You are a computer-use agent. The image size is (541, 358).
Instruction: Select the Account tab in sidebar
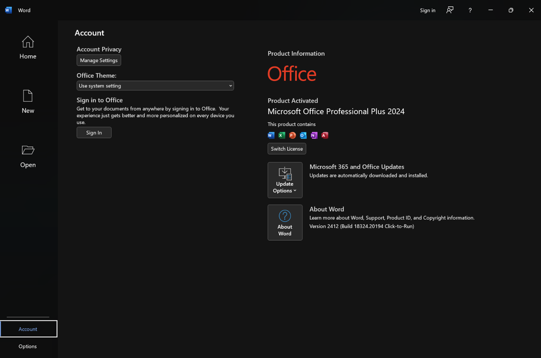click(28, 329)
